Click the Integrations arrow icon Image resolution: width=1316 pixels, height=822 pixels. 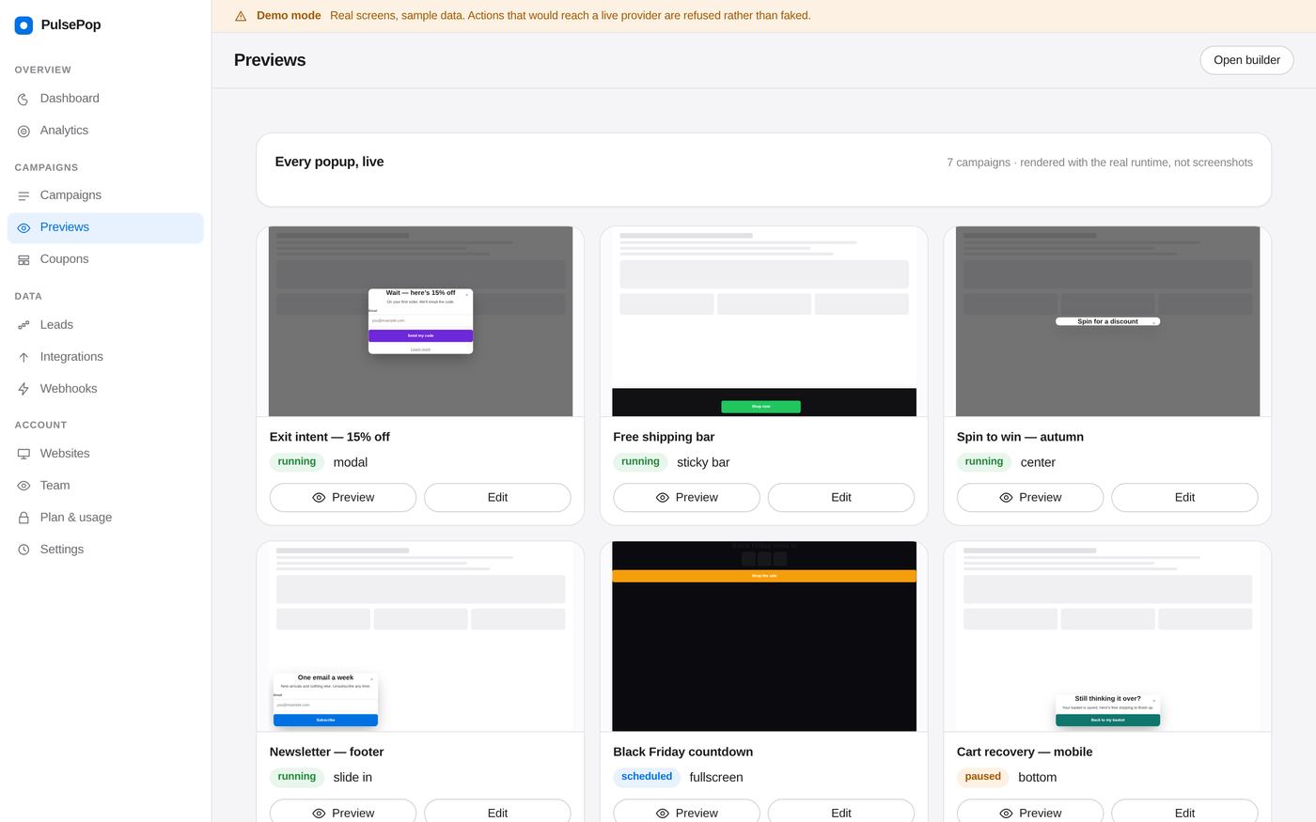click(23, 357)
